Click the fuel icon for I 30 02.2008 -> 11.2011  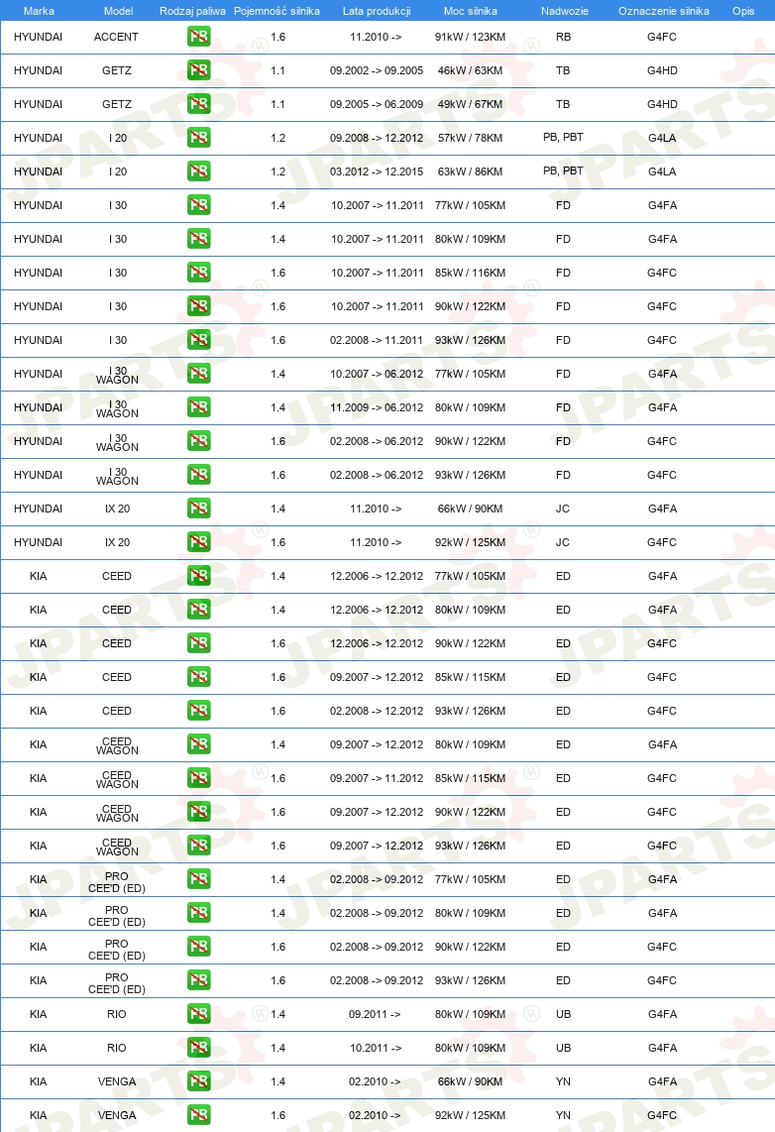click(198, 339)
